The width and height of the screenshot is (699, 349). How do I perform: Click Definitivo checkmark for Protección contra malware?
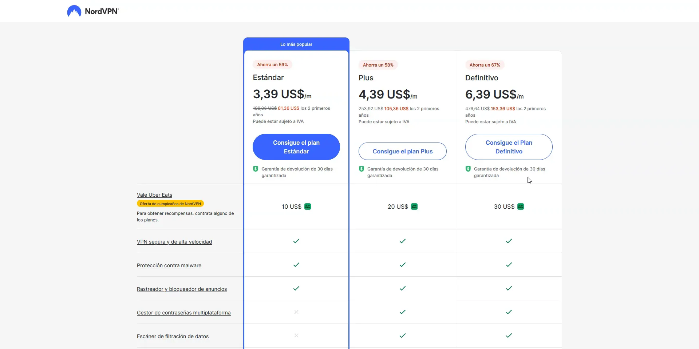(x=509, y=265)
